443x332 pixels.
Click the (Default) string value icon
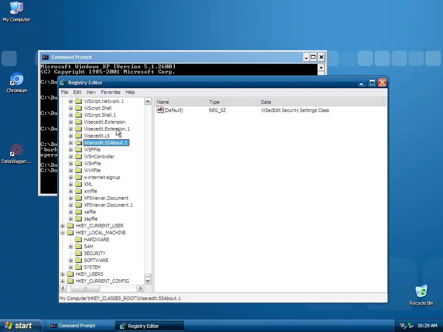(x=160, y=110)
